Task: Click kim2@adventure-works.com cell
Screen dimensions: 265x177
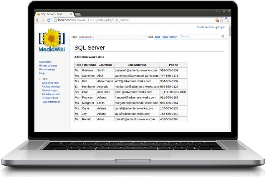Action: [x=137, y=81]
